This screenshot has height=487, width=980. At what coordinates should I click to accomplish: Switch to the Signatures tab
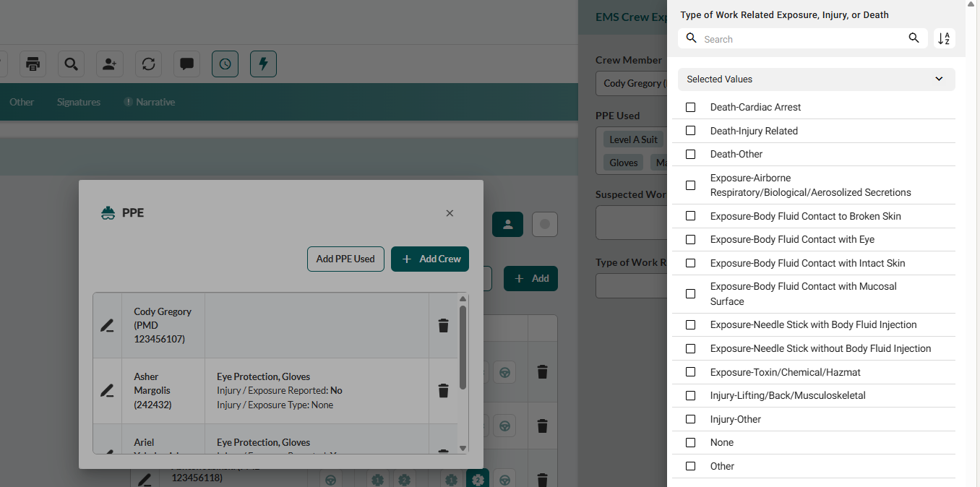point(79,102)
